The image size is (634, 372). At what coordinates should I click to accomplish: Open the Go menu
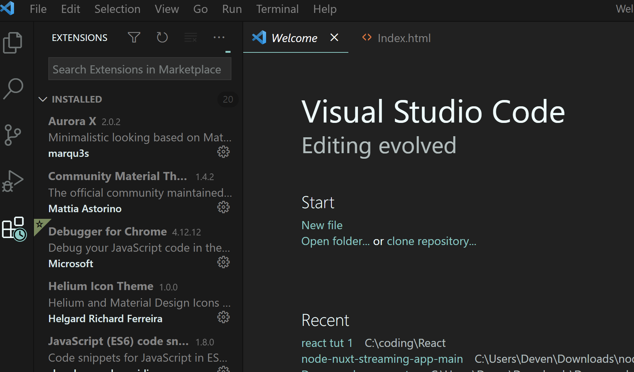200,9
